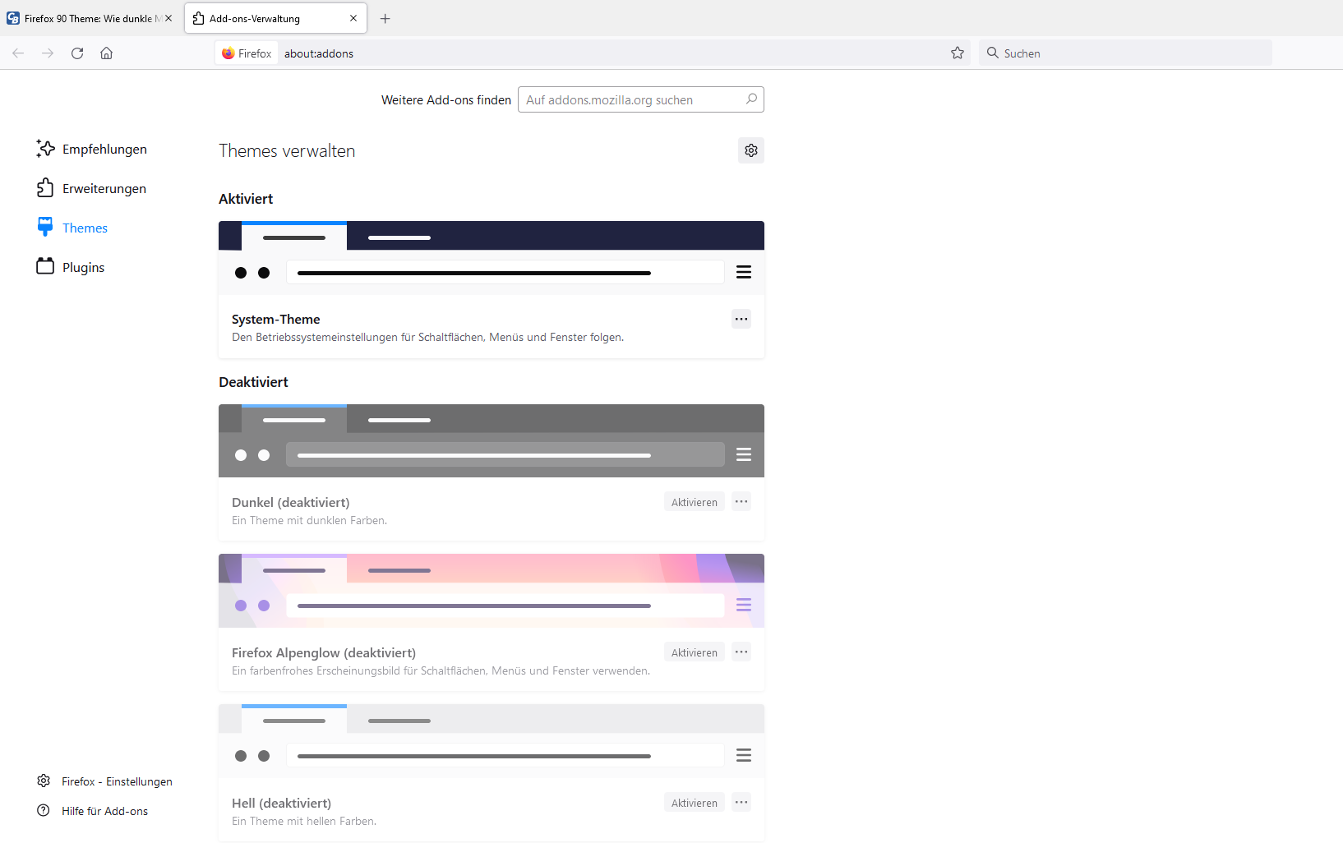Click the Firefox identity badge in address bar
1343x843 pixels.
tap(247, 53)
